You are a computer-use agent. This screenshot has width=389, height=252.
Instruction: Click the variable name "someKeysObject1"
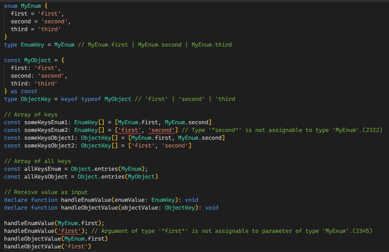point(49,138)
